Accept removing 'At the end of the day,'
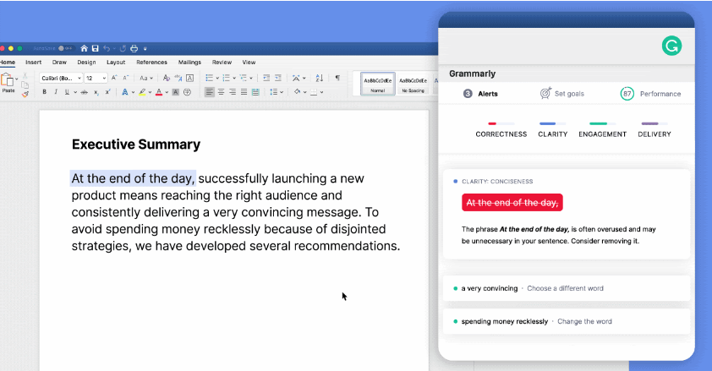The image size is (712, 371). tap(512, 203)
